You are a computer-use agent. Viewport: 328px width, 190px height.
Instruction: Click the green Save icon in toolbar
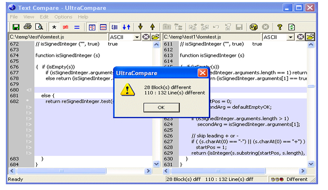[x=16, y=27]
